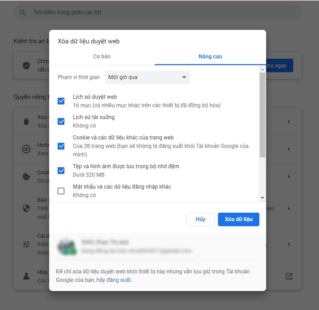Image resolution: width=319 pixels, height=310 pixels.
Task: Check the Mật khẩu và dữ liệu đăng nhập checkbox
Action: tap(61, 191)
